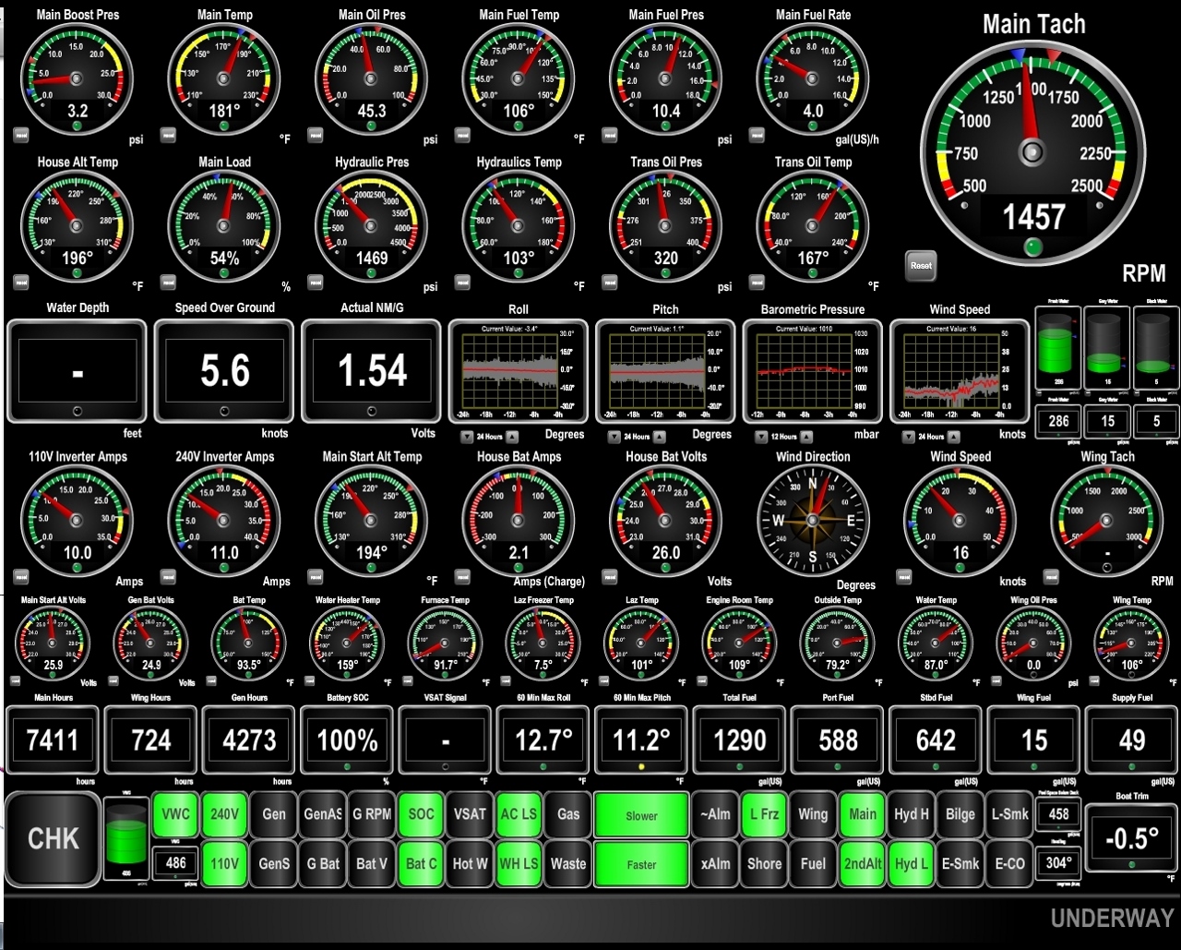
Task: Toggle the 240V indicator button
Action: point(224,814)
